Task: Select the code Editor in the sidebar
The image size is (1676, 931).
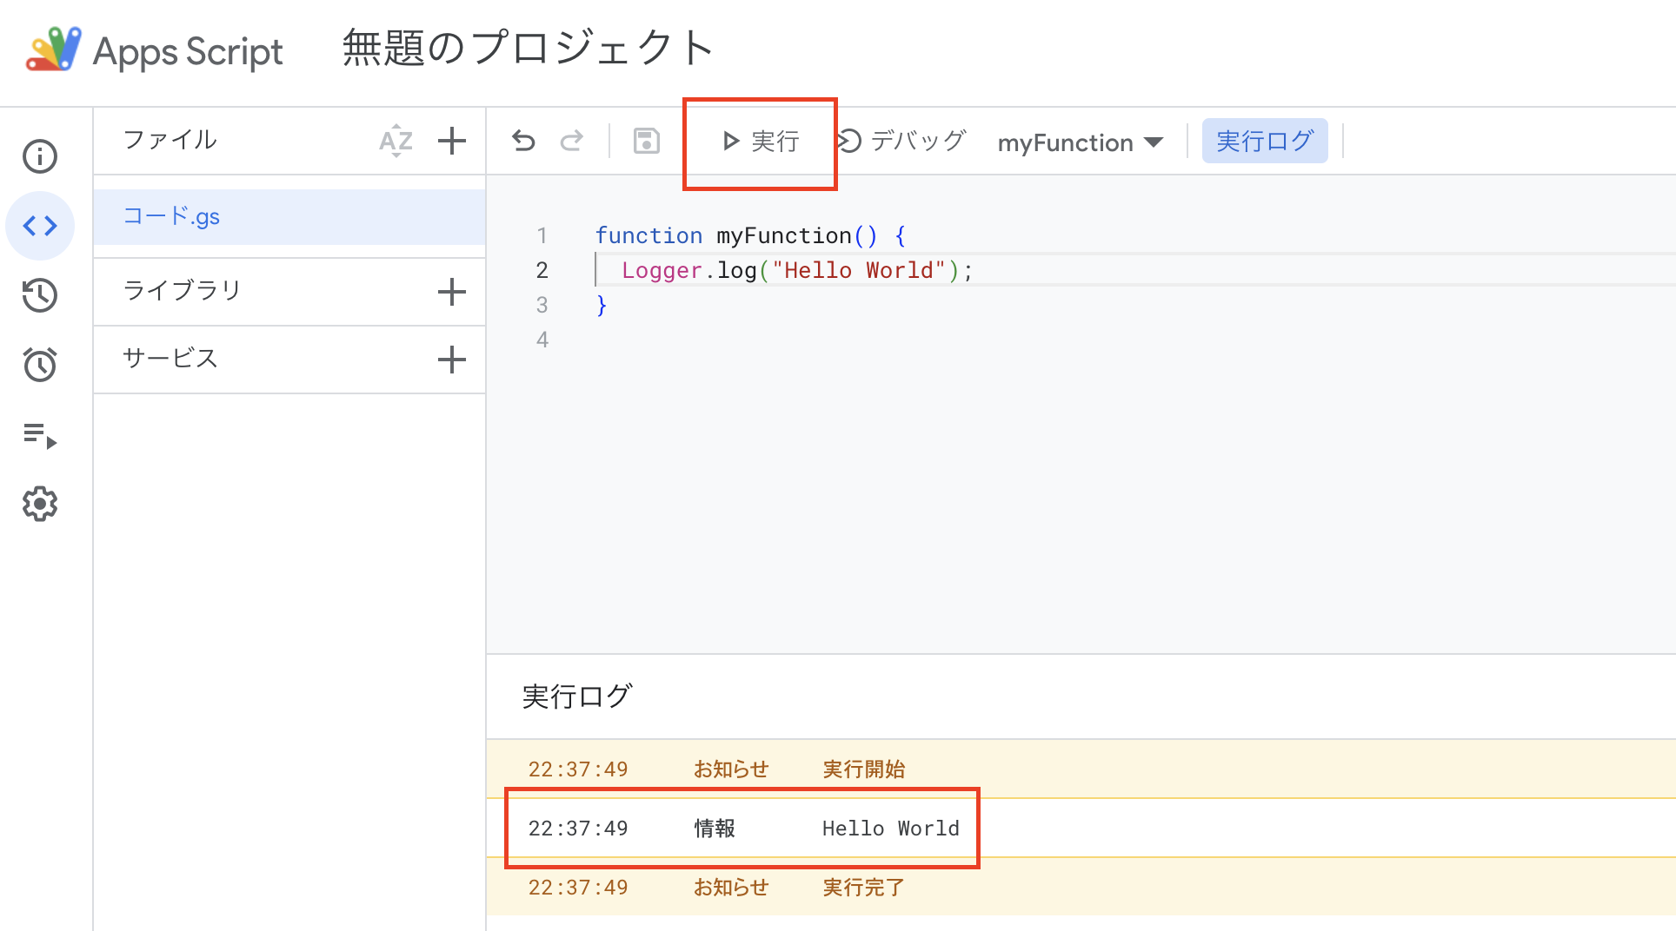Action: pos(41,226)
